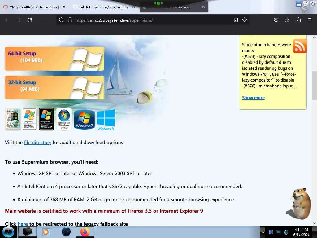Click the hamster mascot image

299,203
